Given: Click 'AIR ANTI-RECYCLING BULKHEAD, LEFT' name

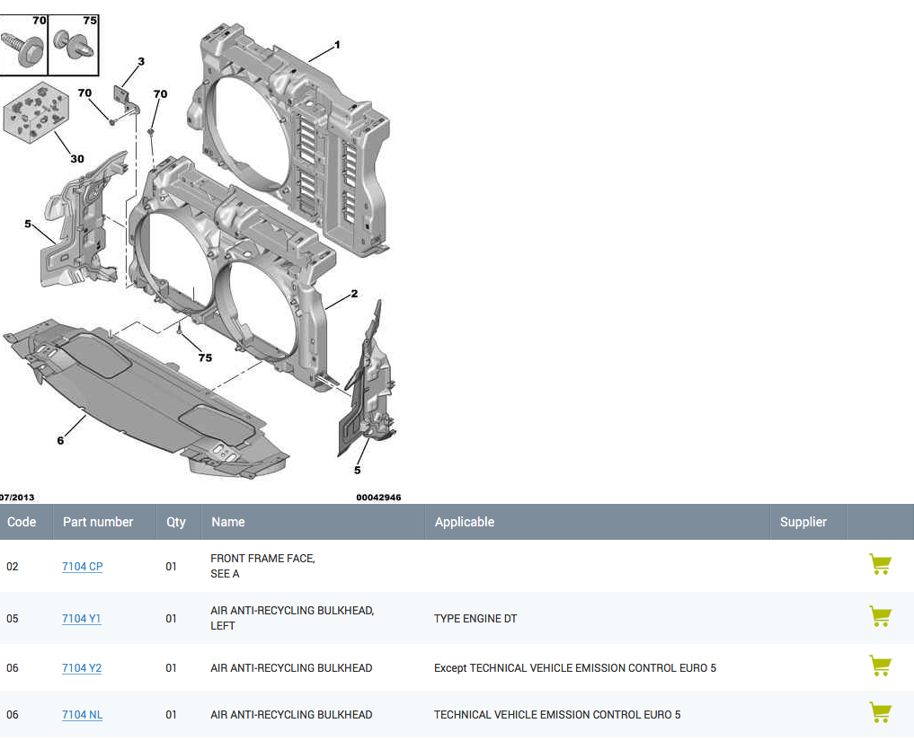Looking at the screenshot, I should [292, 618].
